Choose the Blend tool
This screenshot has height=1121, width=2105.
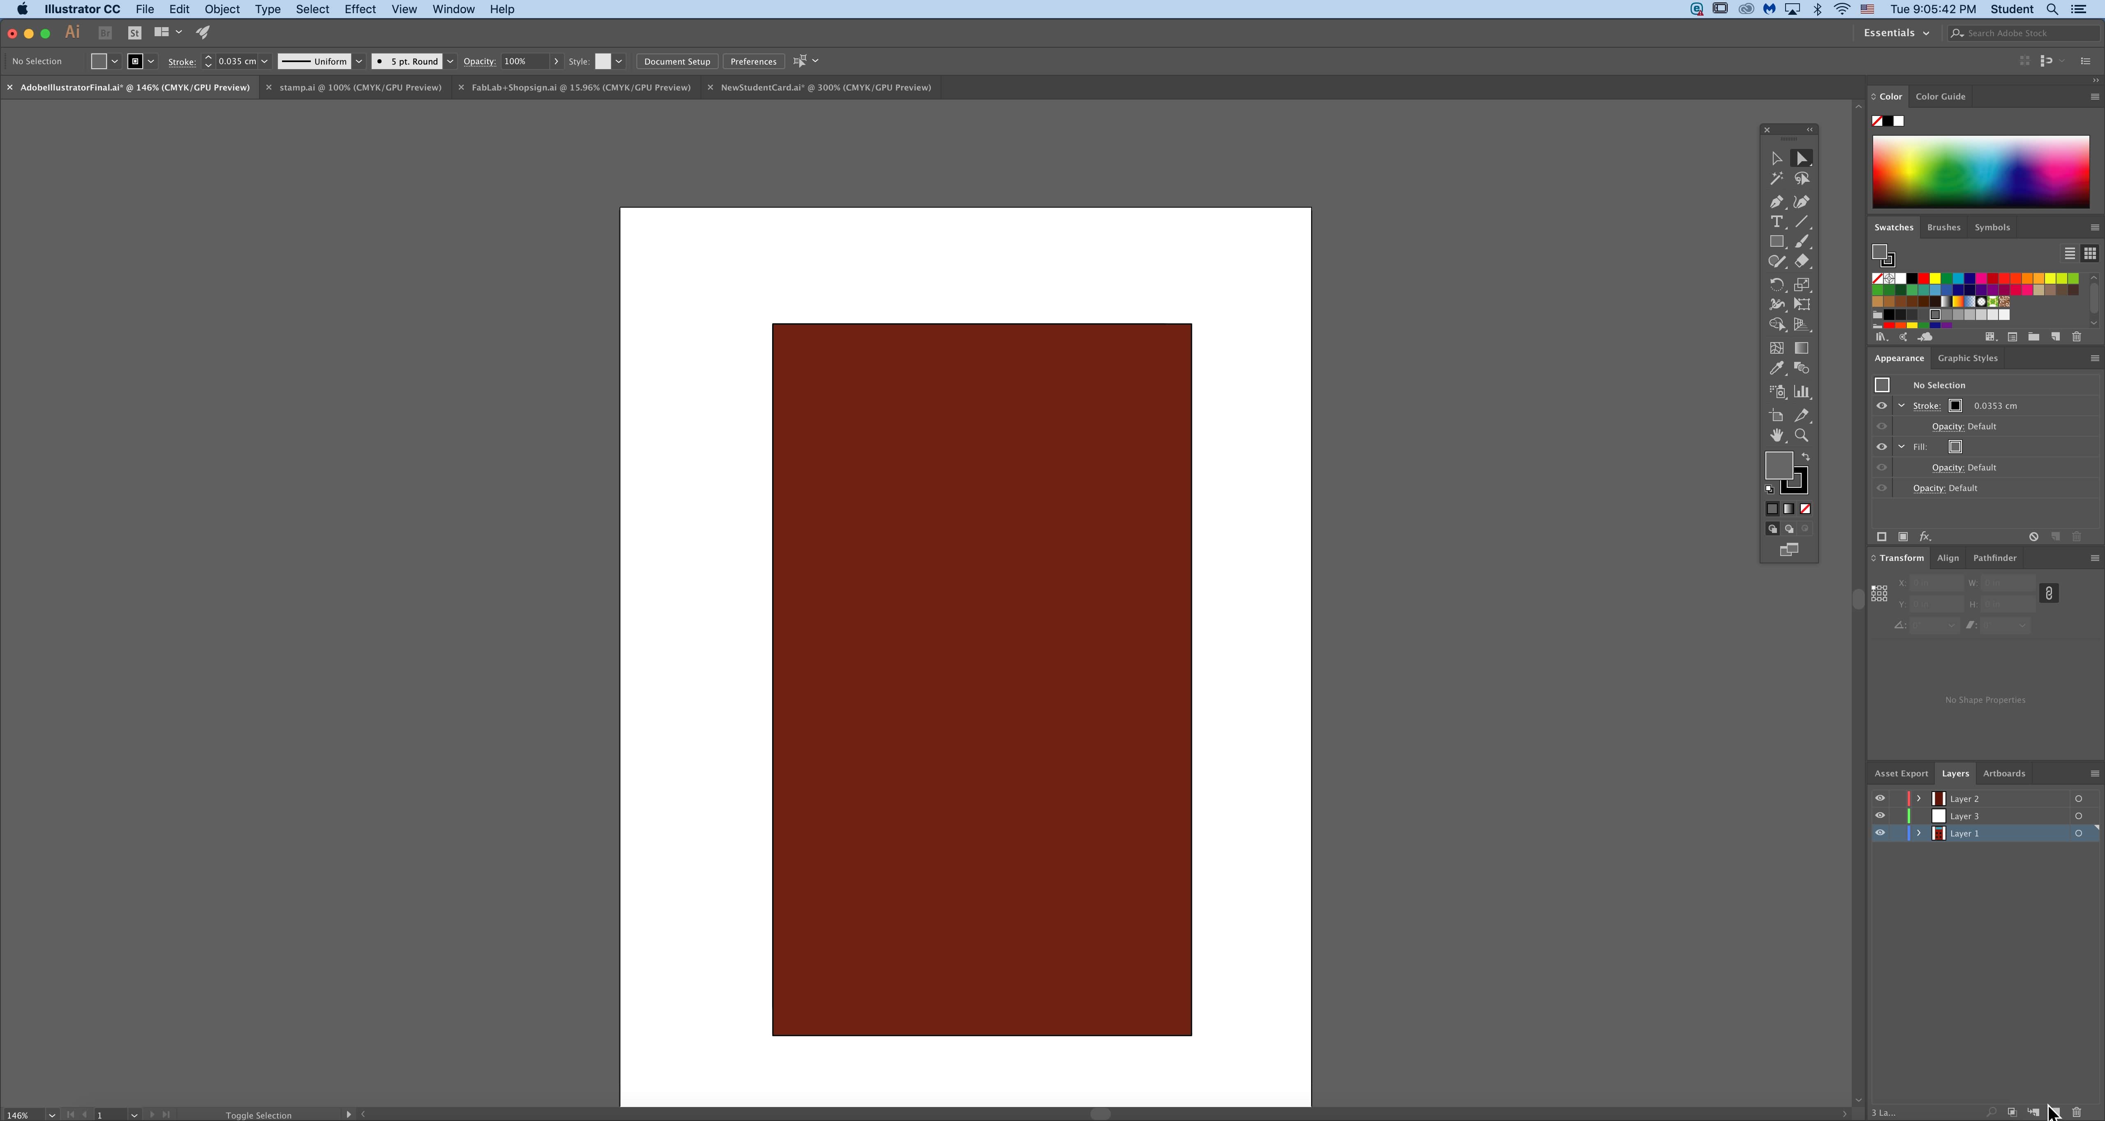[1802, 368]
